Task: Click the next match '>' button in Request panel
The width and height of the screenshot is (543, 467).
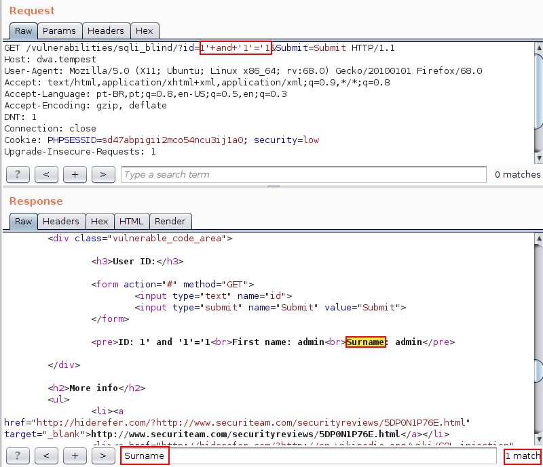Action: pos(103,174)
